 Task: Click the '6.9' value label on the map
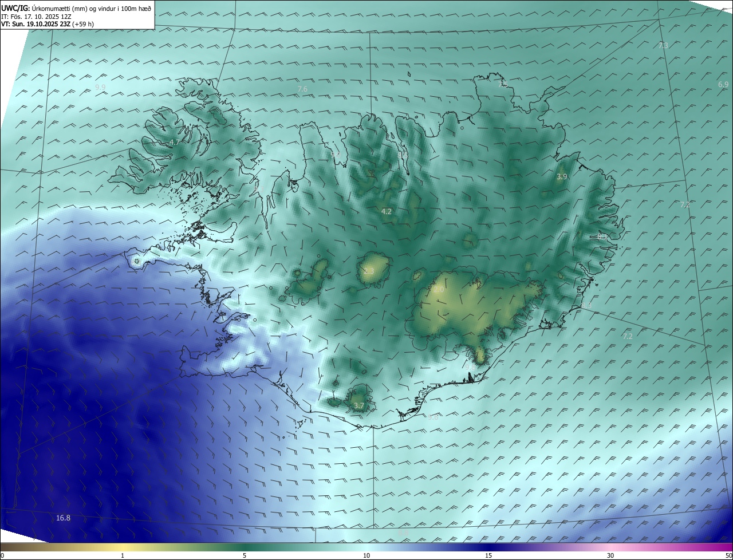pyautogui.click(x=723, y=85)
